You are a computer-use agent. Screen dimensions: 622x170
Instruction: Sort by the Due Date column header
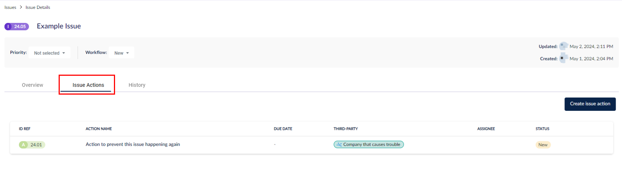point(283,129)
